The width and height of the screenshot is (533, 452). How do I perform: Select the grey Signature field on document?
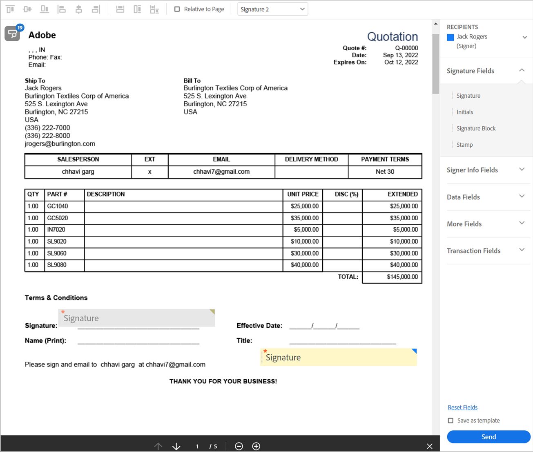click(x=137, y=318)
